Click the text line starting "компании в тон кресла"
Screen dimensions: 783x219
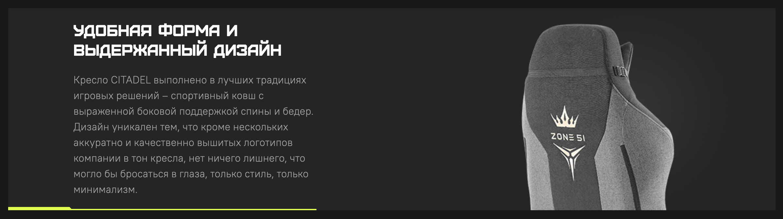189,158
